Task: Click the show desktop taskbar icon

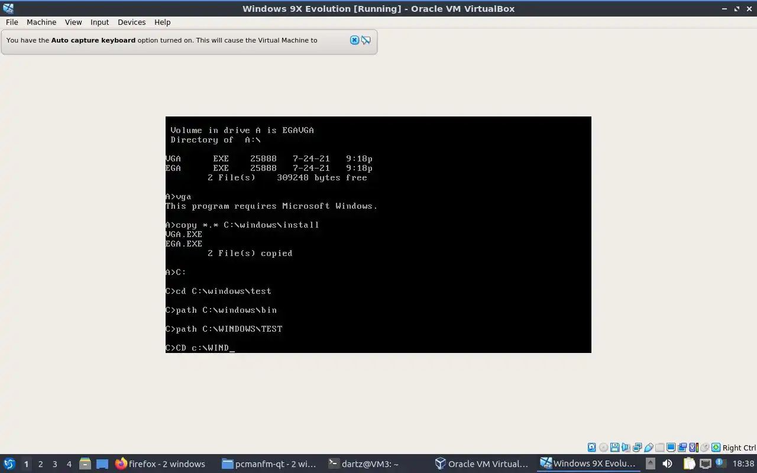Action: tap(102, 464)
